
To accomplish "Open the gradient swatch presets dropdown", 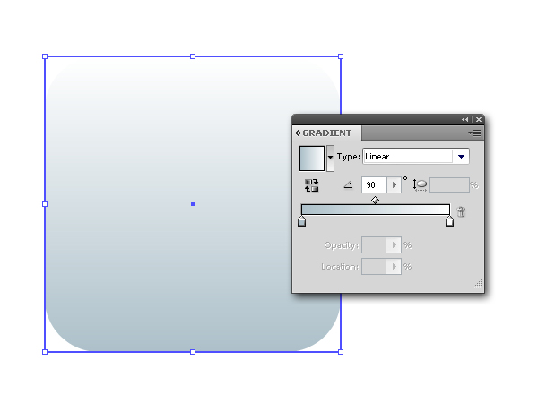I will tap(330, 159).
